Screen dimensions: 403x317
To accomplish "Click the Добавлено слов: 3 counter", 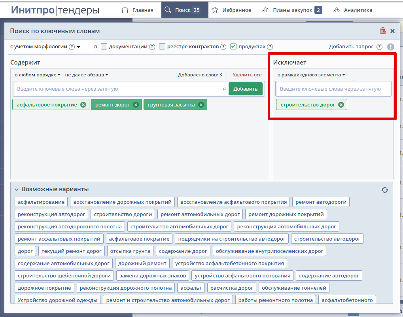I will [200, 75].
